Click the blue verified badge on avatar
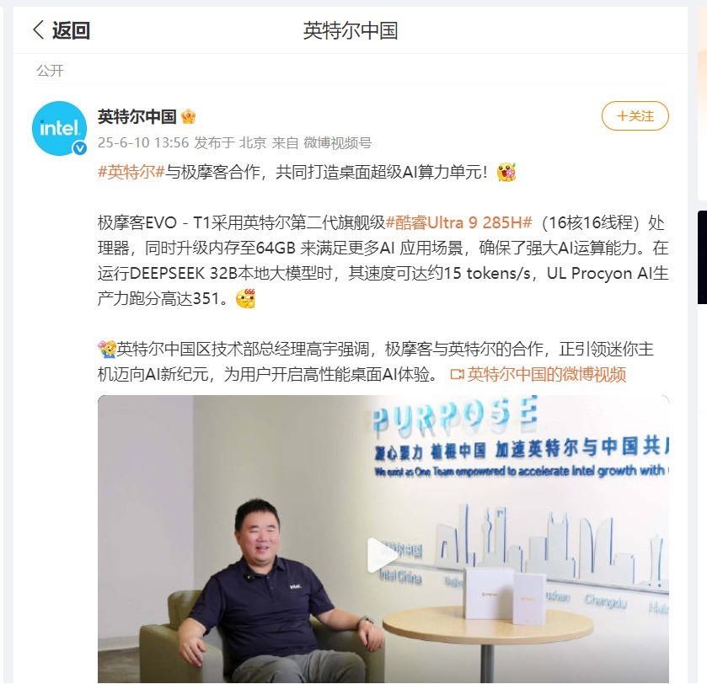The height and width of the screenshot is (684, 707). click(80, 148)
